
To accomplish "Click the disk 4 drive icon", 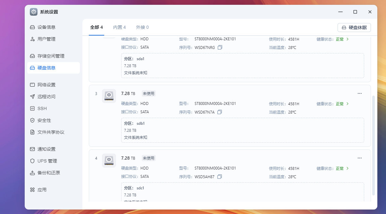I will pyautogui.click(x=109, y=161).
